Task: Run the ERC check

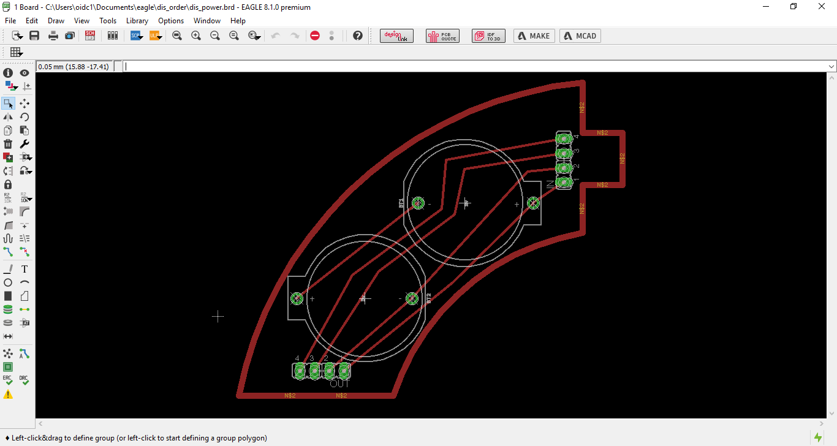Action: [8, 380]
